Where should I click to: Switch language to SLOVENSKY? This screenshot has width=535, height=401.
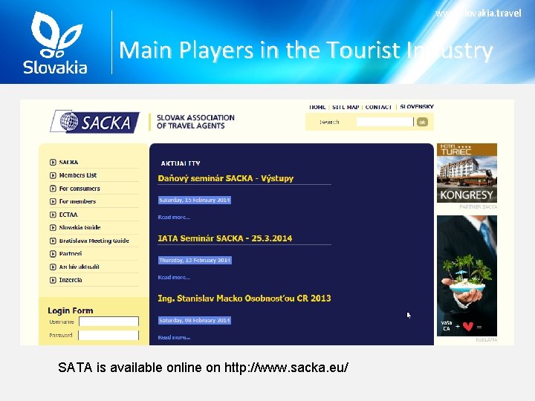pos(417,107)
